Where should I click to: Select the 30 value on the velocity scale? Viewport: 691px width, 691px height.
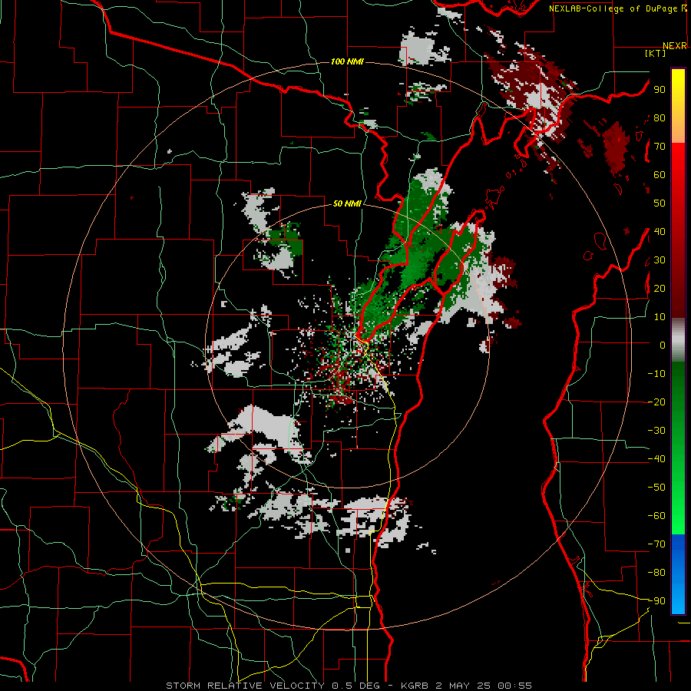pos(660,260)
